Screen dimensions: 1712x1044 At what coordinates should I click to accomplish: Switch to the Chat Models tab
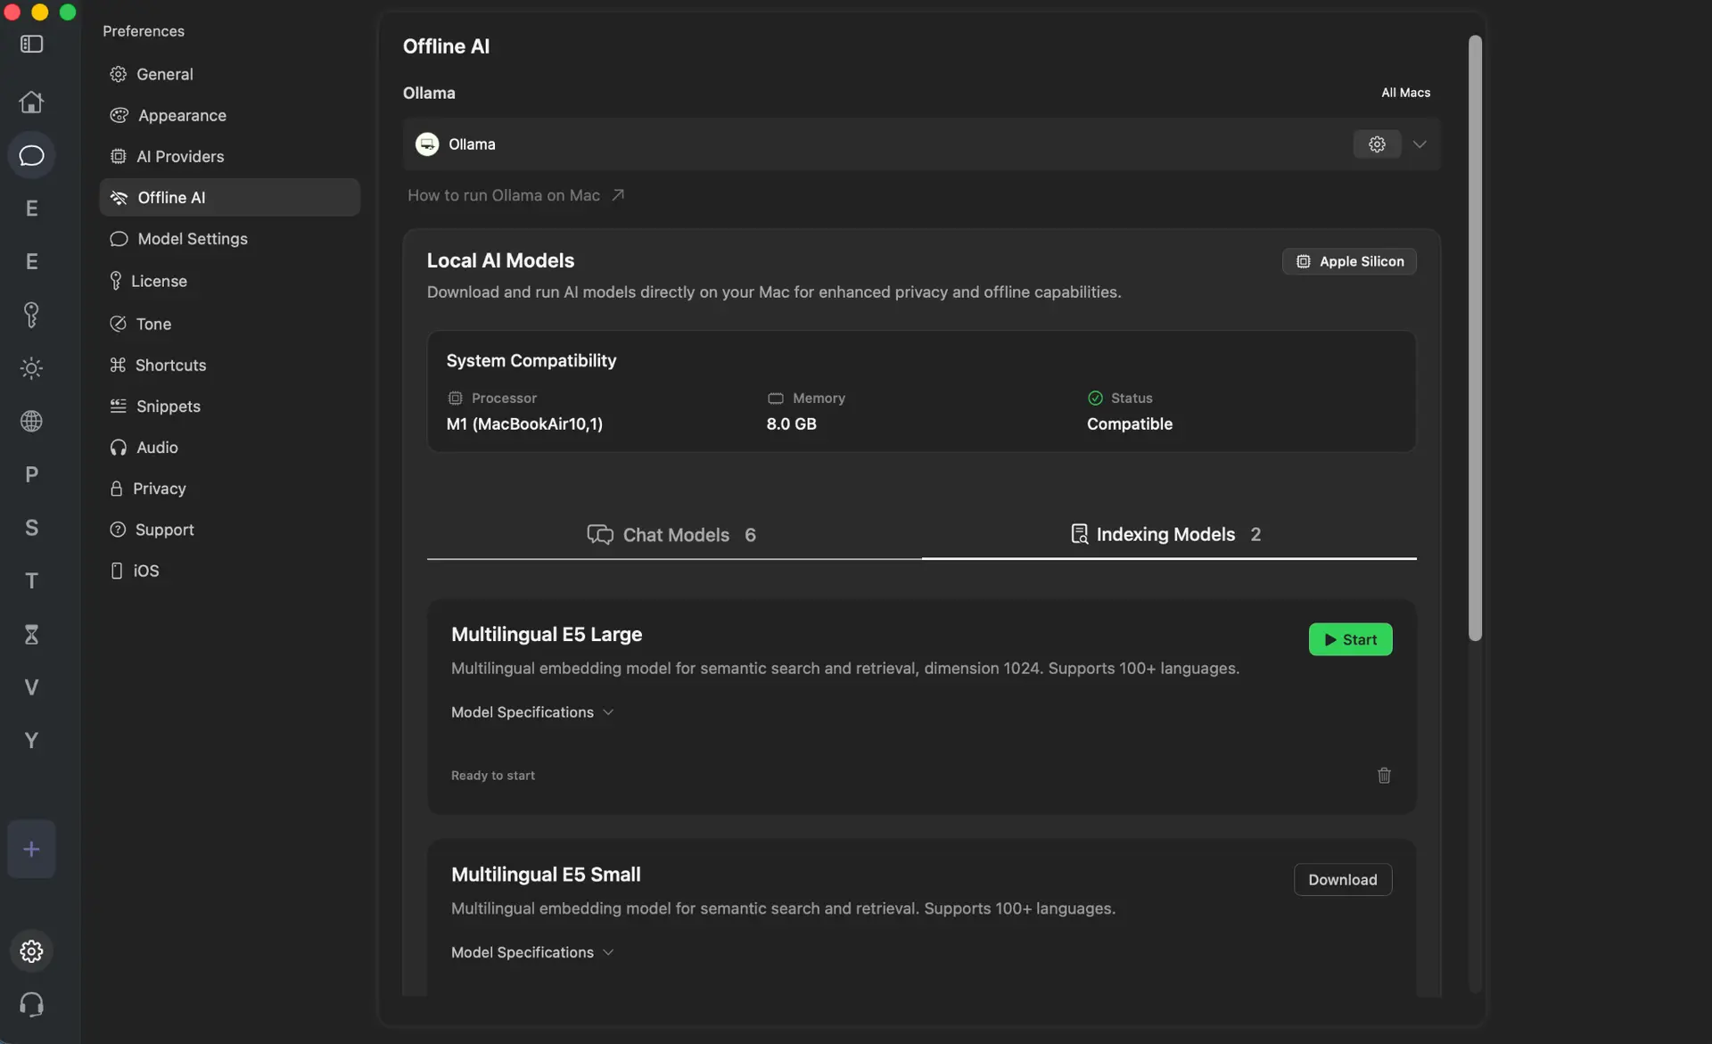(x=673, y=535)
